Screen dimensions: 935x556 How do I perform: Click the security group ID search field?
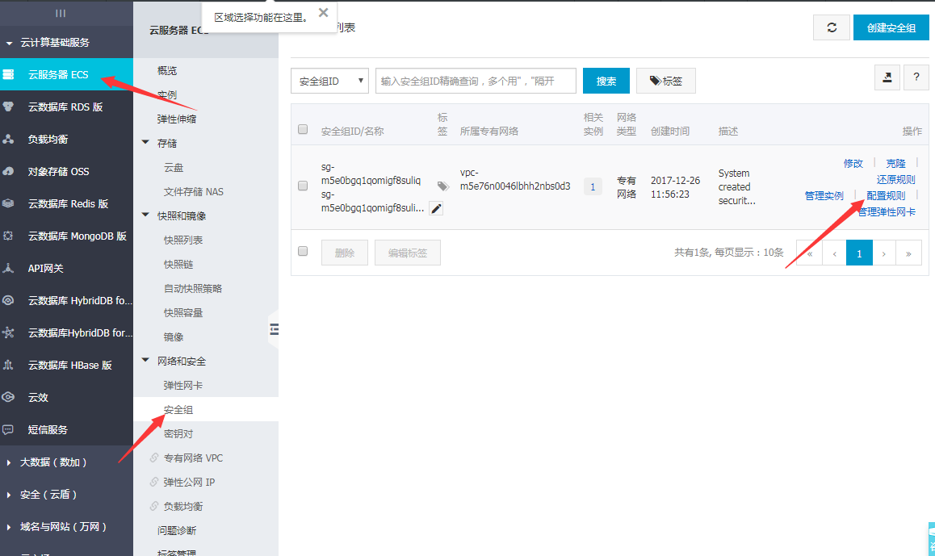476,81
